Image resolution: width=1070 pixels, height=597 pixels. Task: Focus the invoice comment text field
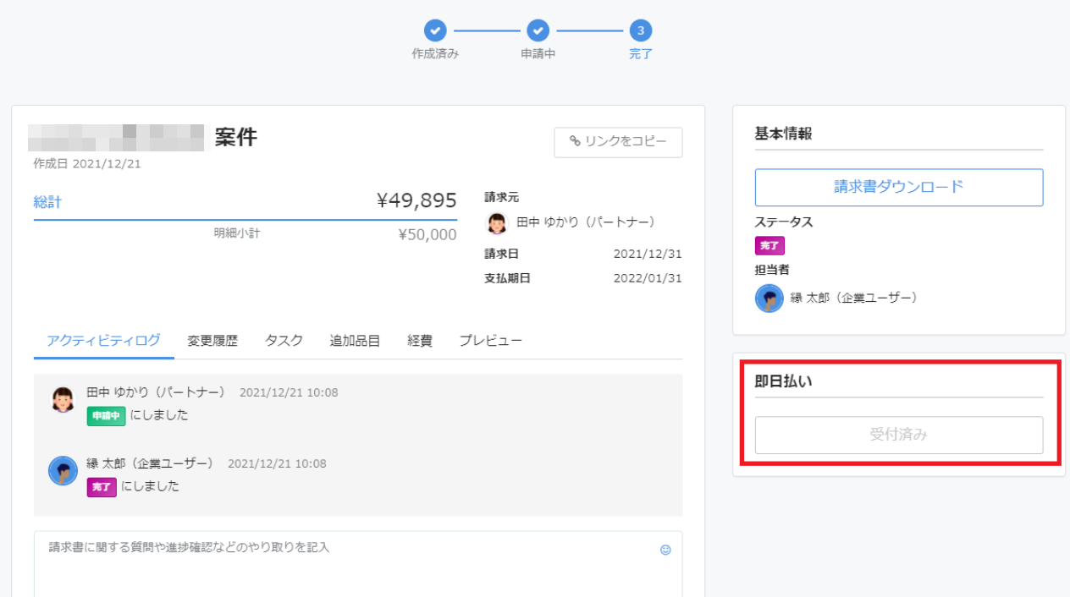358,564
